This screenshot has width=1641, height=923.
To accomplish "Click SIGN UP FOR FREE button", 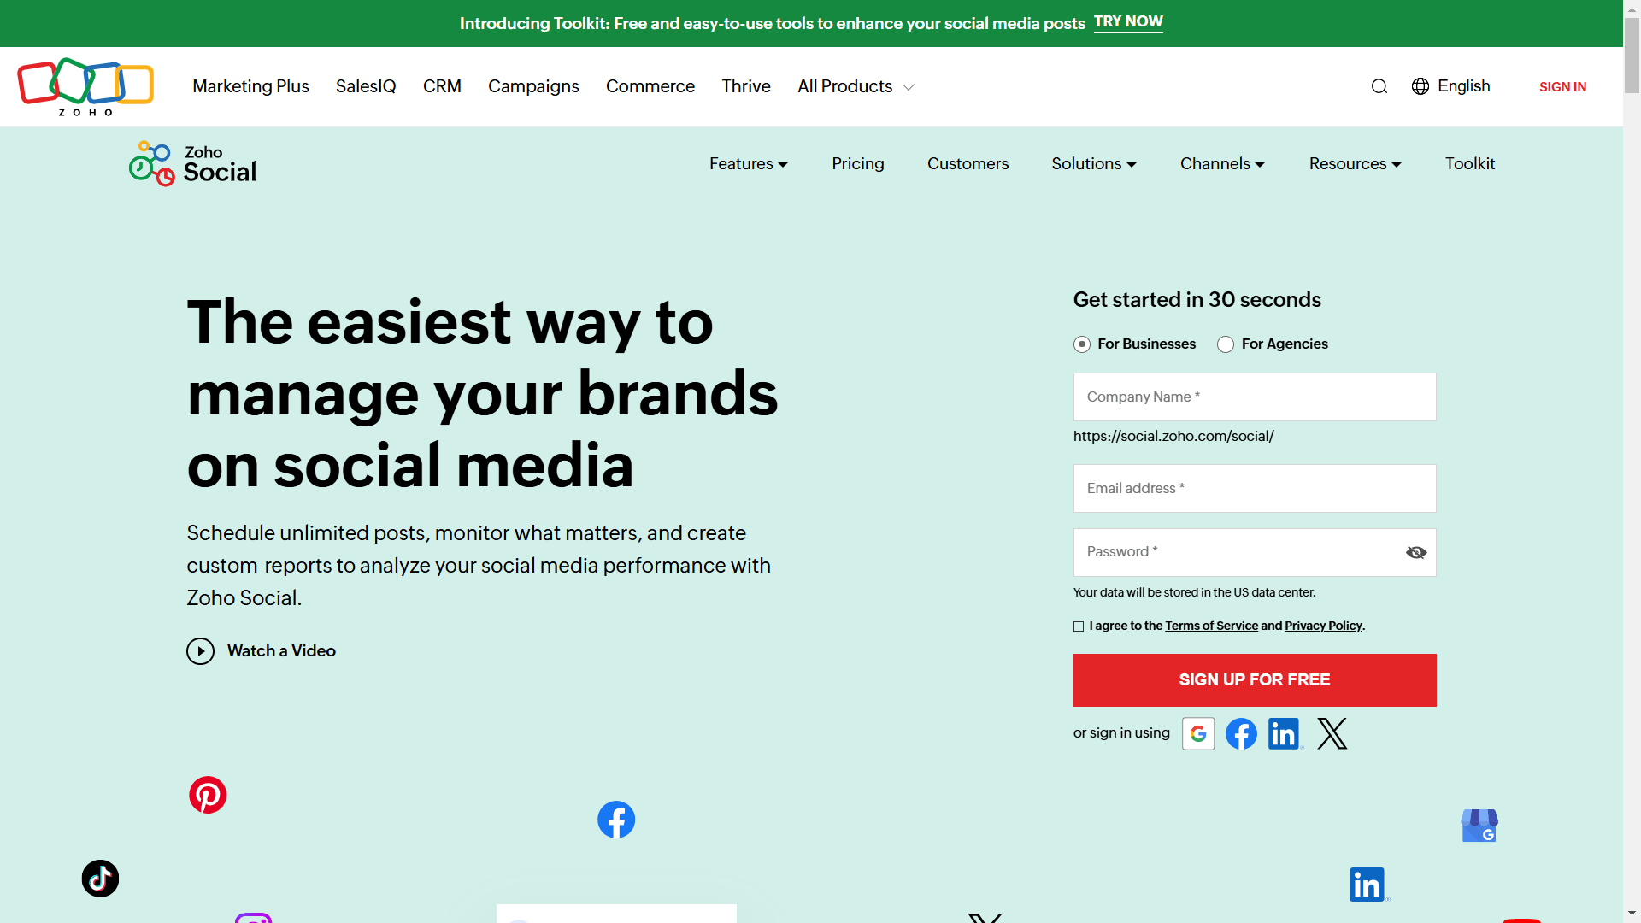I will tap(1255, 680).
